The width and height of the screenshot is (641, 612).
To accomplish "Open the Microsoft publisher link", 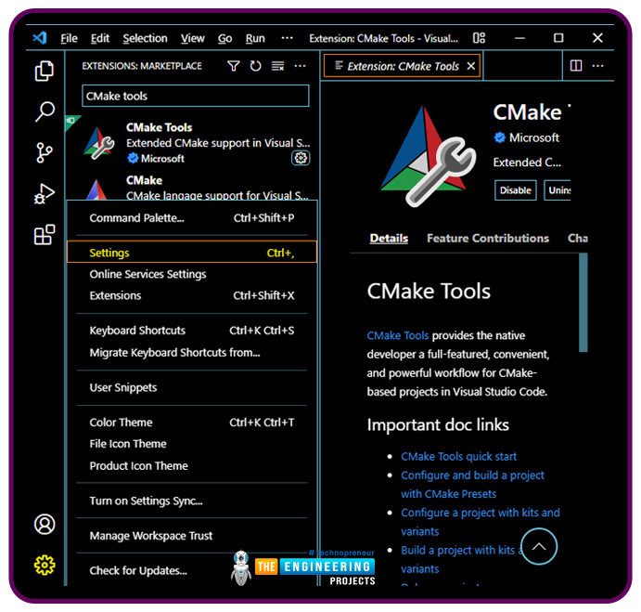I will pos(533,138).
